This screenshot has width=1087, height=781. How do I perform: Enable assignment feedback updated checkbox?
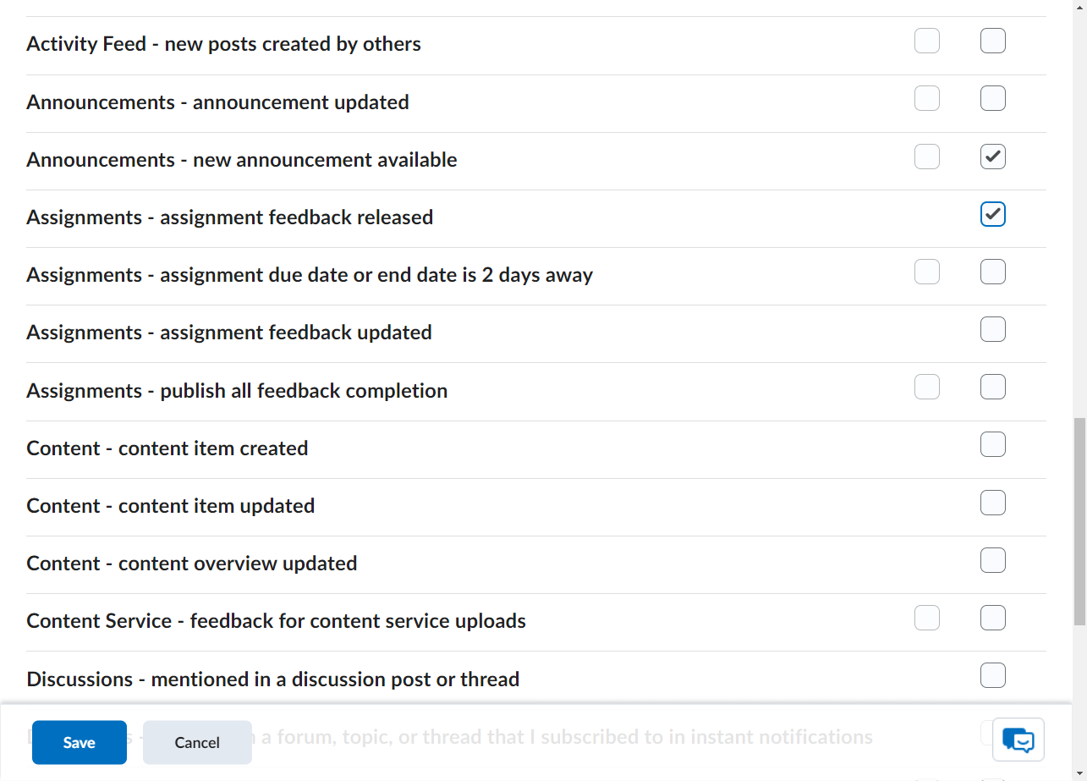(x=993, y=329)
